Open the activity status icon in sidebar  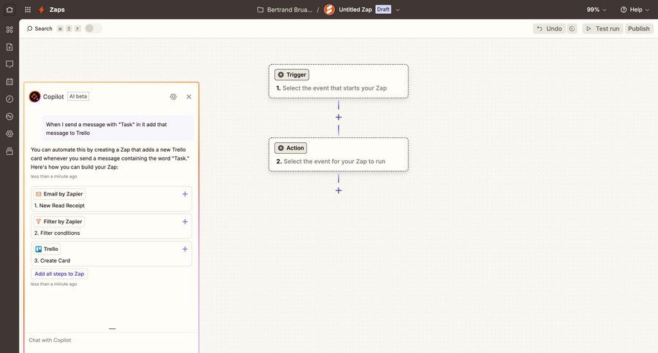point(10,117)
